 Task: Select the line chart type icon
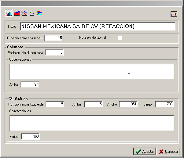click(24, 13)
